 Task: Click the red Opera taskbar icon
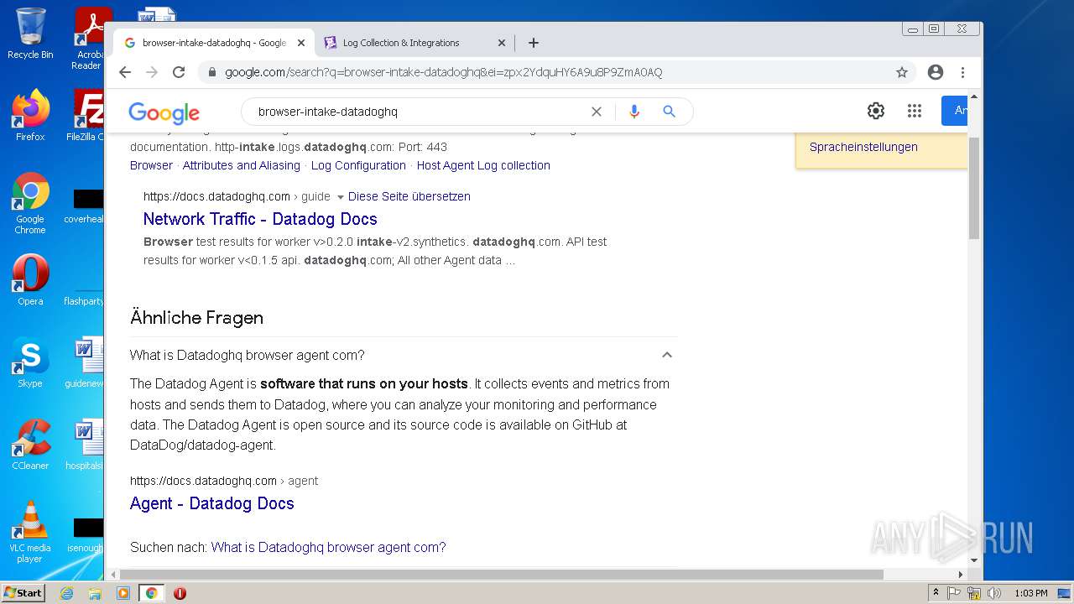point(180,593)
